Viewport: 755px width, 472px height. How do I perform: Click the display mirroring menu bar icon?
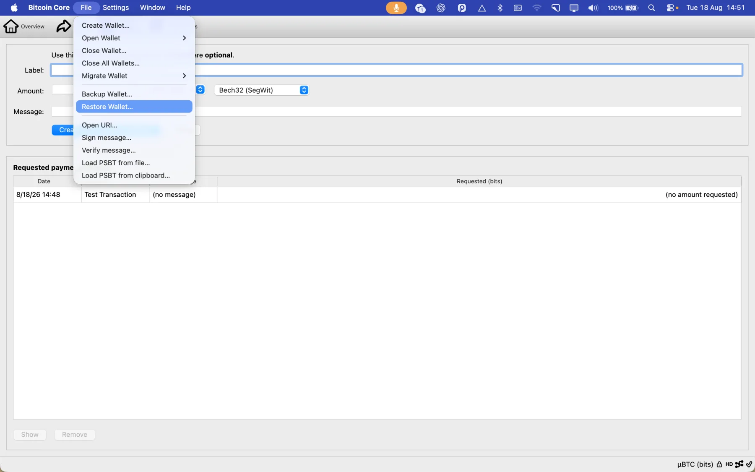(574, 8)
